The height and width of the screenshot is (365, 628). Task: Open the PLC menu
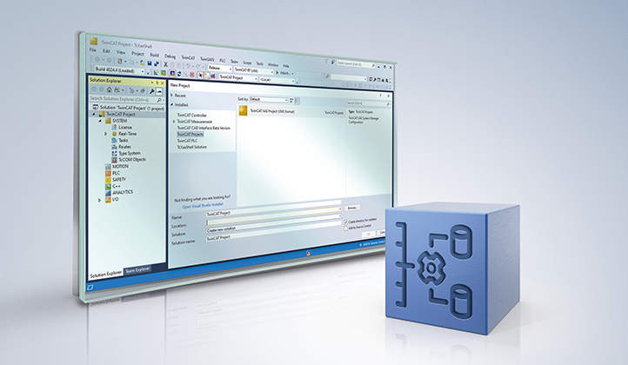point(223,61)
